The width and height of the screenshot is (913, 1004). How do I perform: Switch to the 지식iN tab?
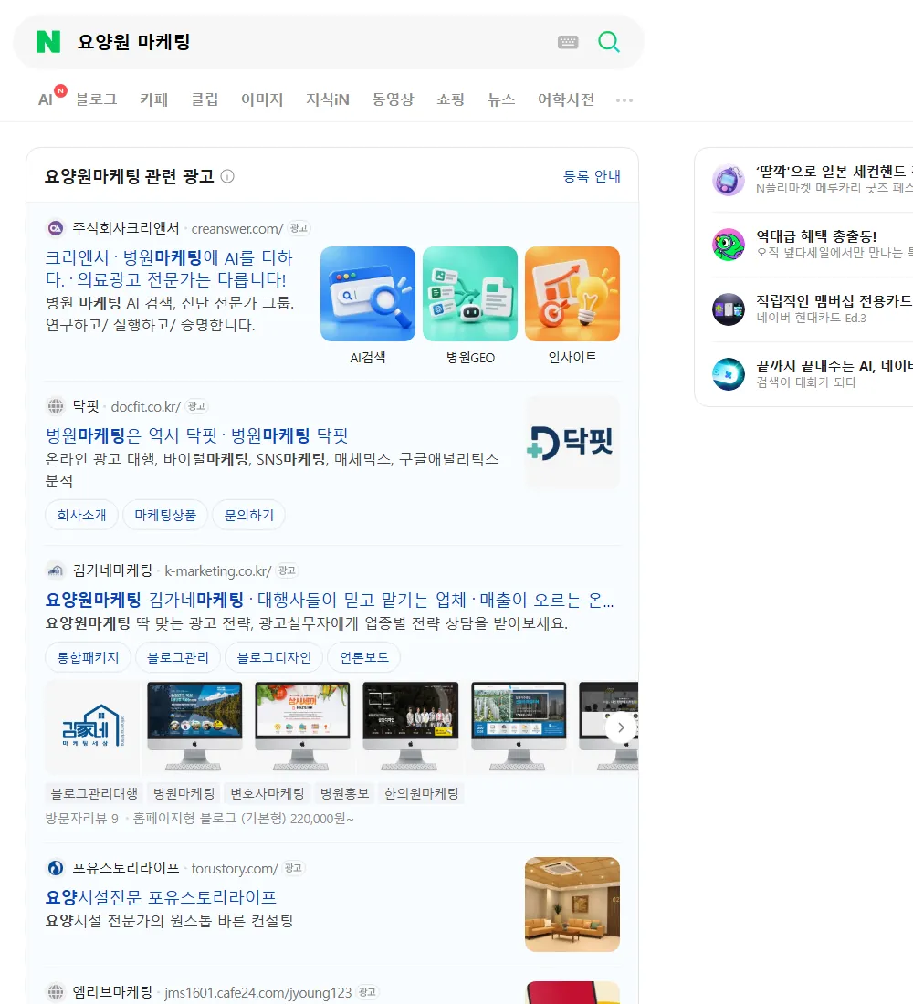[x=328, y=99]
